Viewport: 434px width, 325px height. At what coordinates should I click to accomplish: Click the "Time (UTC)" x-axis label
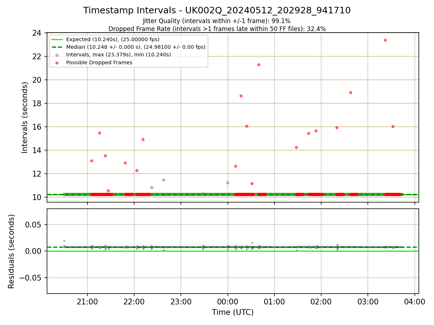click(233, 312)
